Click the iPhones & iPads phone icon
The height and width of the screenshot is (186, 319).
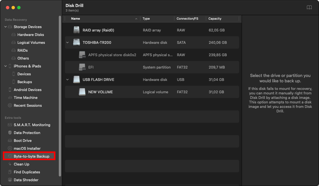pyautogui.click(x=10, y=66)
